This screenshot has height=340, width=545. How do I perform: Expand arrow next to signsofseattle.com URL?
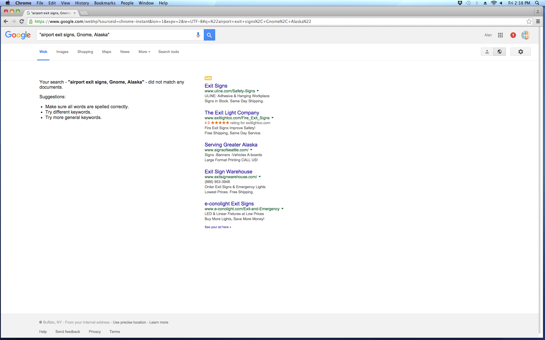tap(251, 150)
